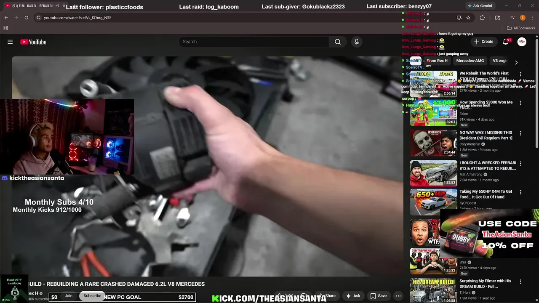This screenshot has width=539, height=303.
Task: More options for the Wrecked Ferrari 812 video
Action: pyautogui.click(x=520, y=164)
